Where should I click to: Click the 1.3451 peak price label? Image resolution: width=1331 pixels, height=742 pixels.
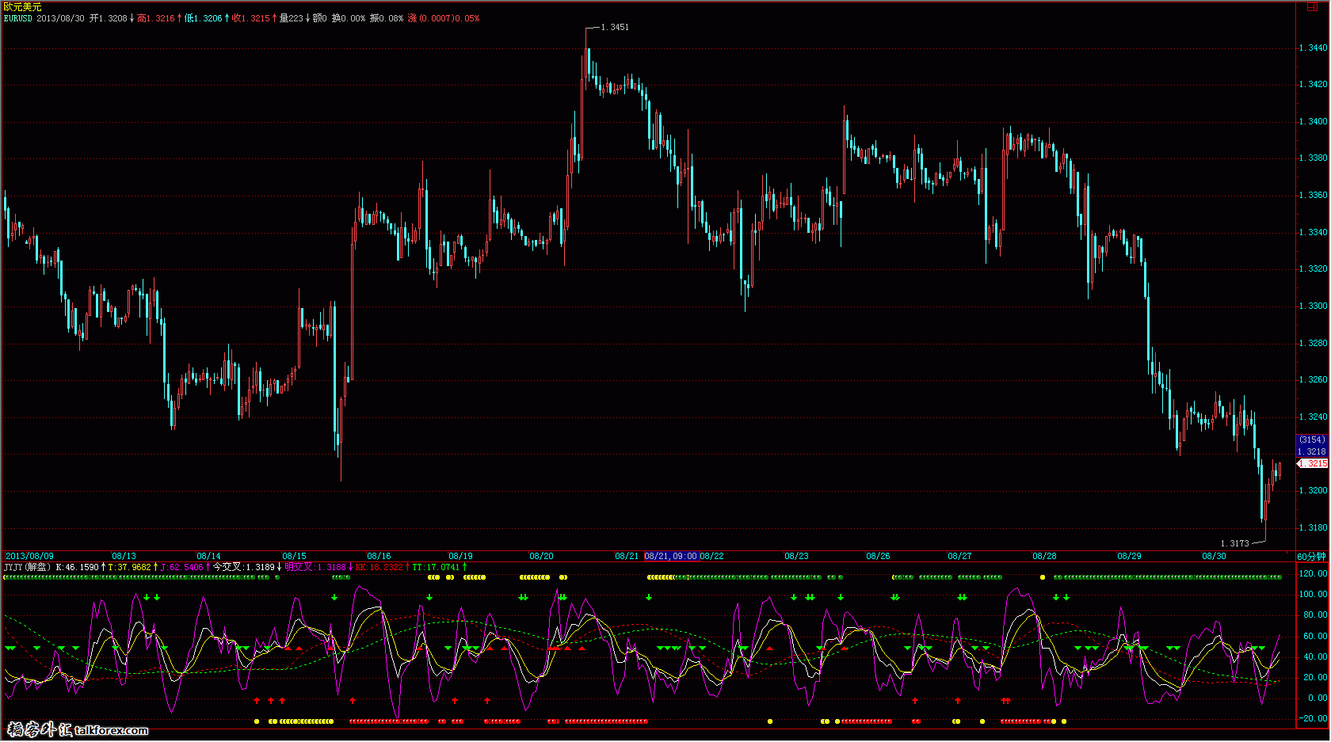click(615, 27)
